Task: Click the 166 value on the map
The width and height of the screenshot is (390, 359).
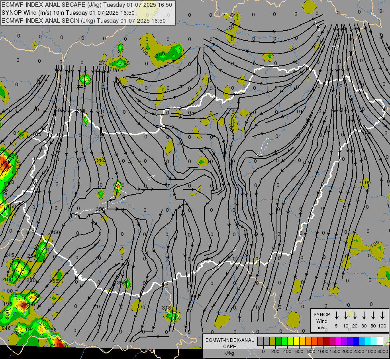Action: pos(54,281)
